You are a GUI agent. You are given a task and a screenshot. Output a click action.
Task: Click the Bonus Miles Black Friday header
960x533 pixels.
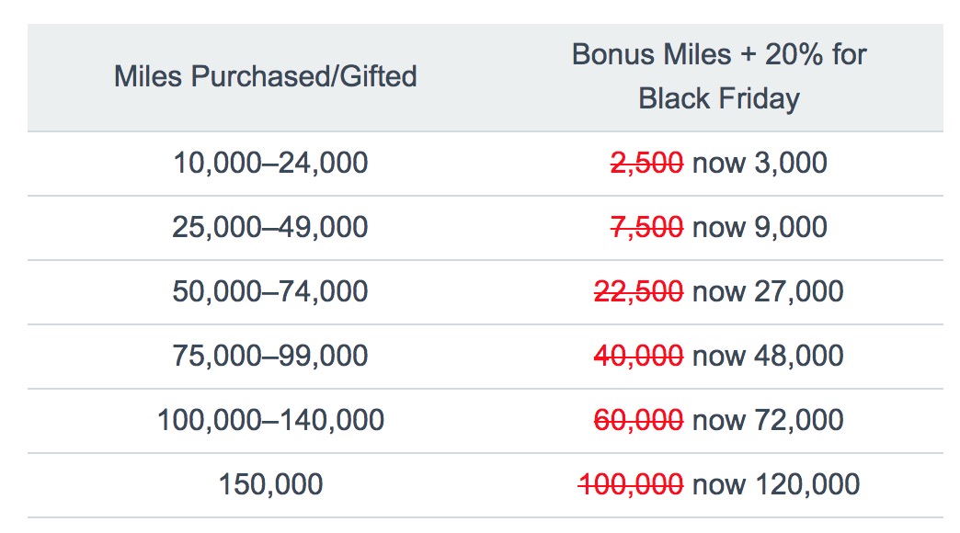(719, 76)
